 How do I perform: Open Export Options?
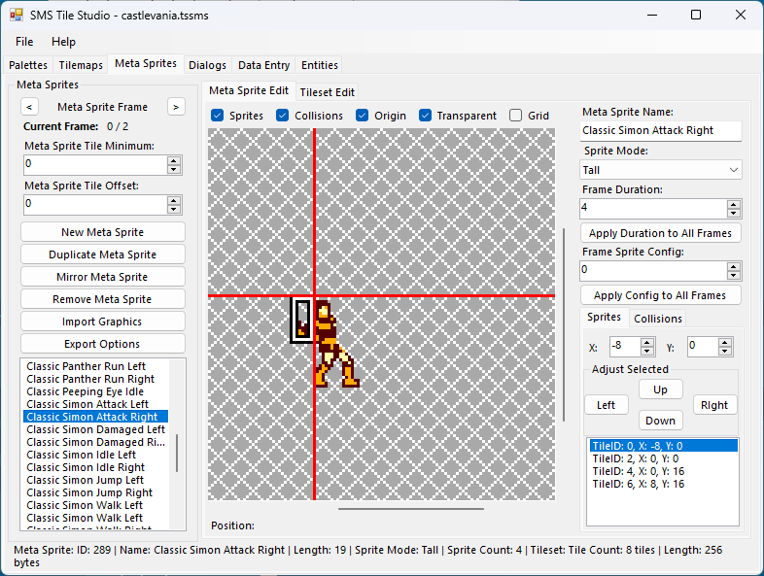103,344
